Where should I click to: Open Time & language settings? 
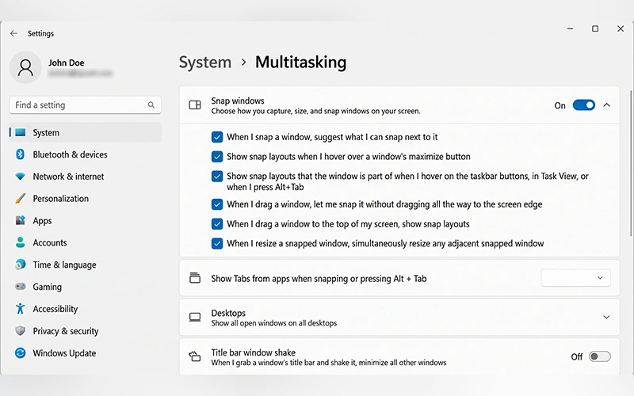86,265
